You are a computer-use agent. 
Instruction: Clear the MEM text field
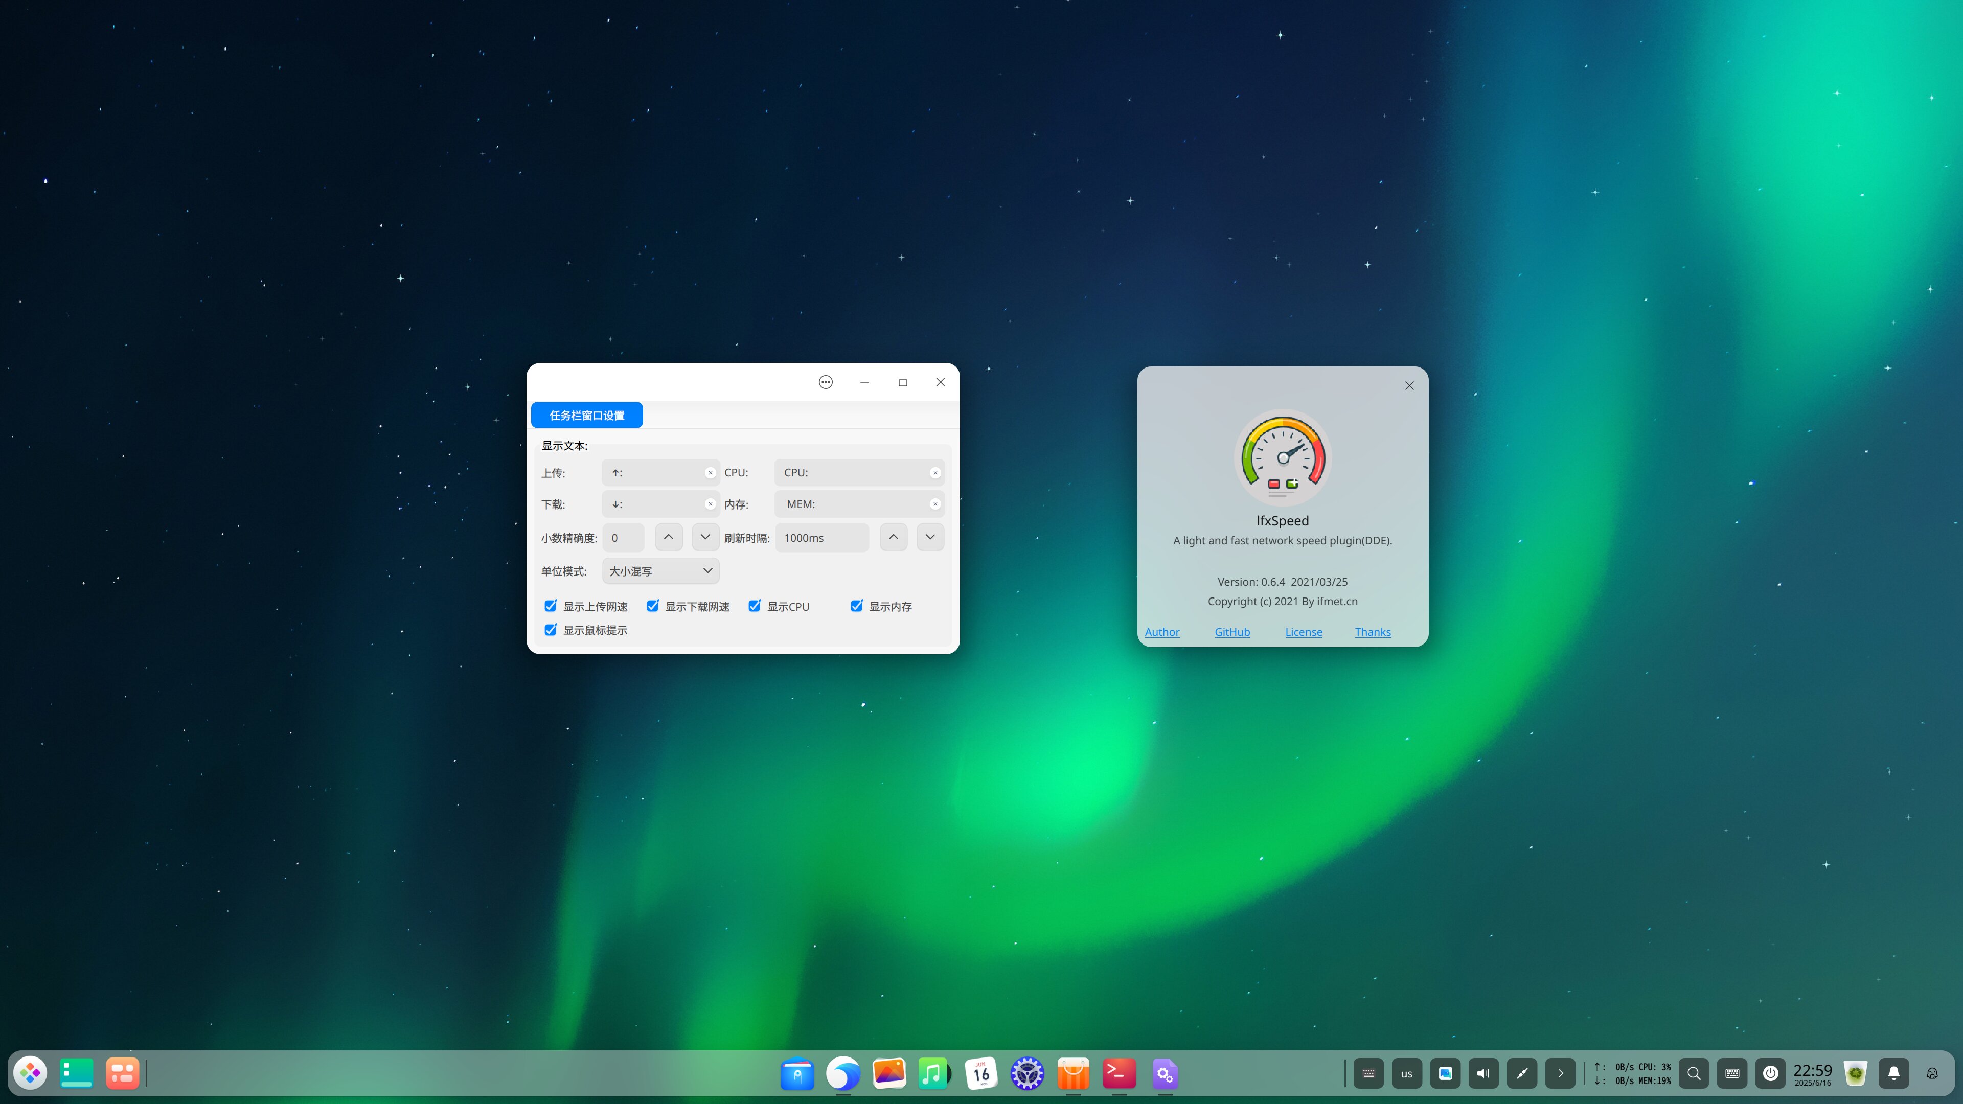click(935, 504)
